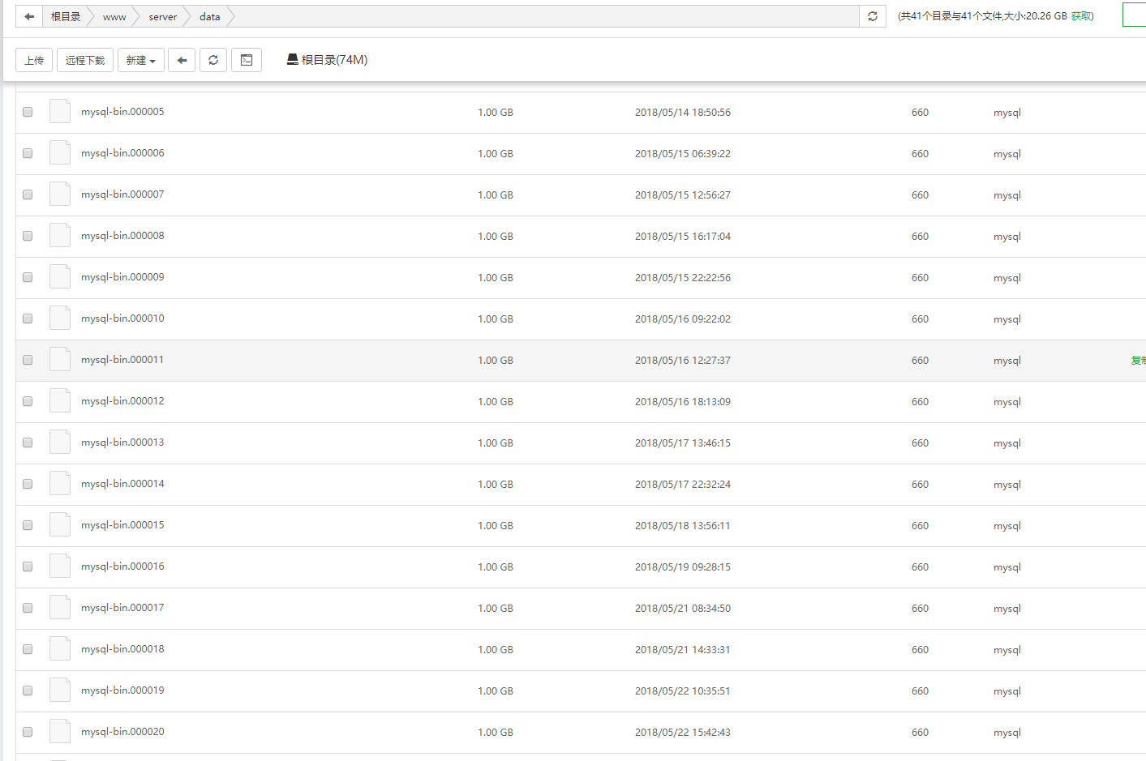
Task: Click file icon for mysql-bin.000017
Action: pos(60,607)
